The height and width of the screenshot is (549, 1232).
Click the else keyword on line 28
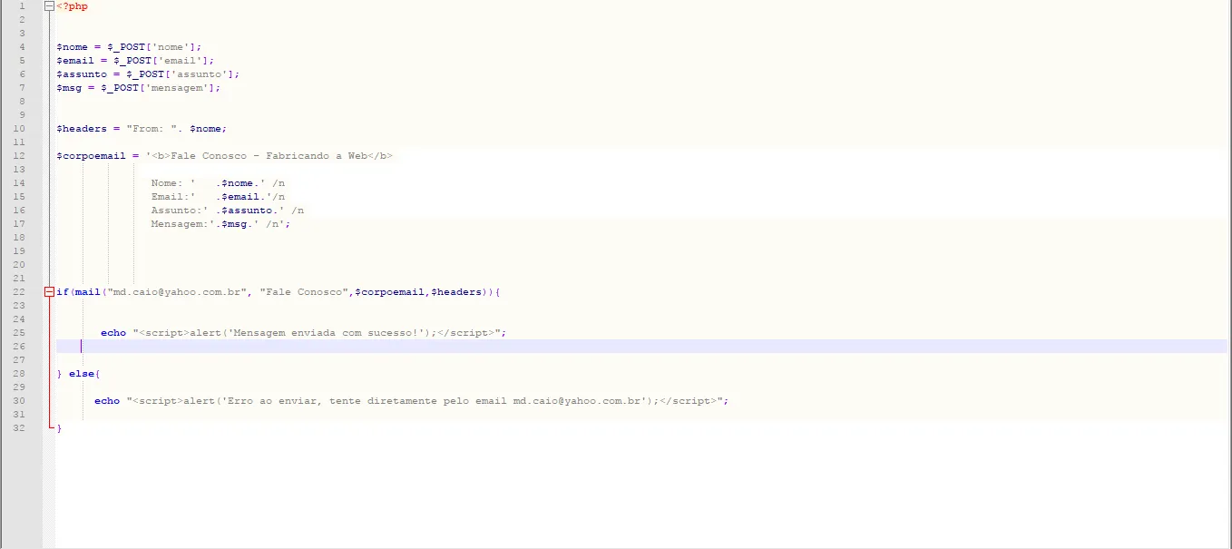(x=83, y=374)
